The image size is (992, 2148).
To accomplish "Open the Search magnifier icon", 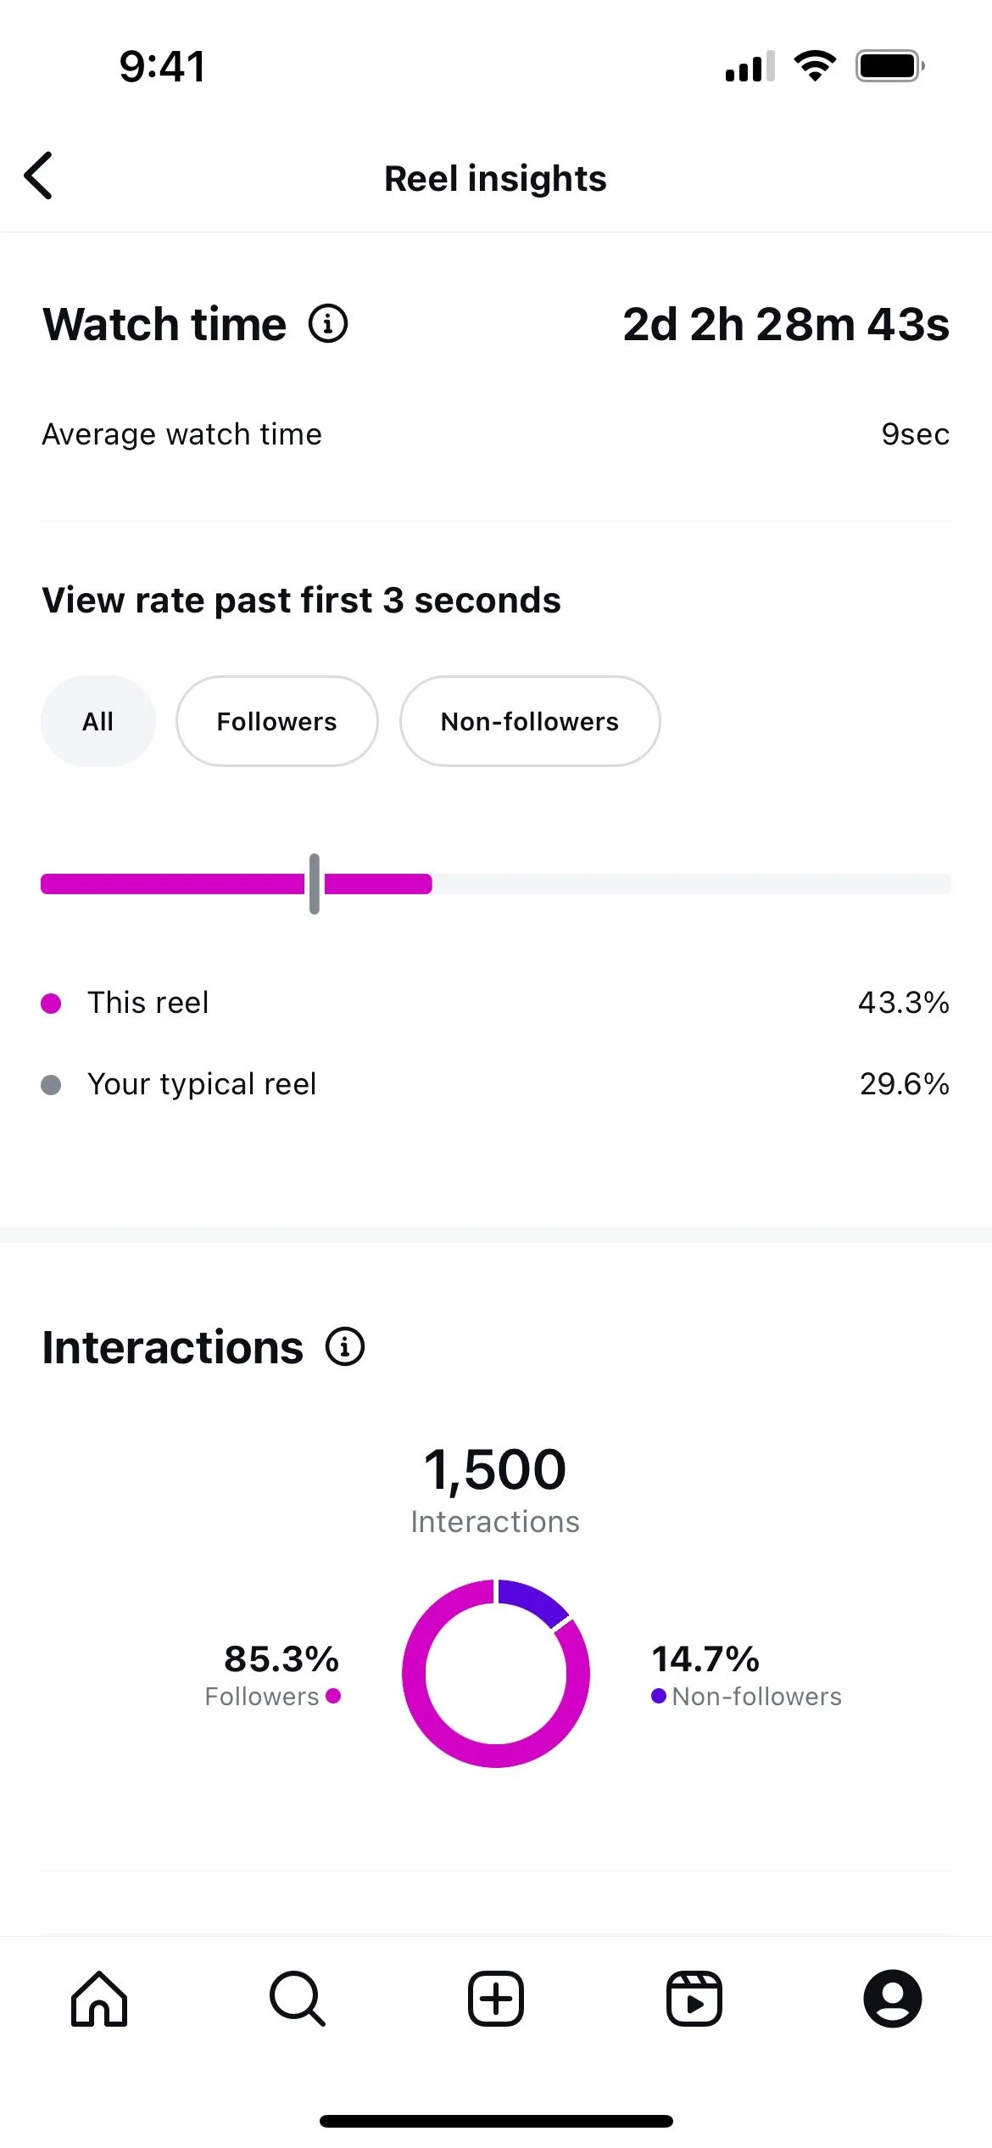I will tap(297, 1998).
